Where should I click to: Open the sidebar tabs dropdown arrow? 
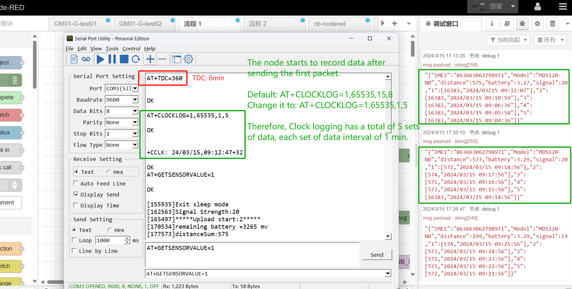click(x=567, y=24)
